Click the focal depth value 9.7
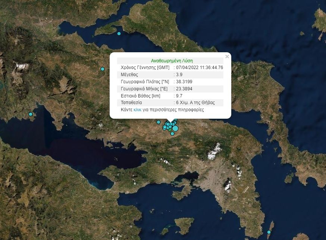 pos(179,96)
